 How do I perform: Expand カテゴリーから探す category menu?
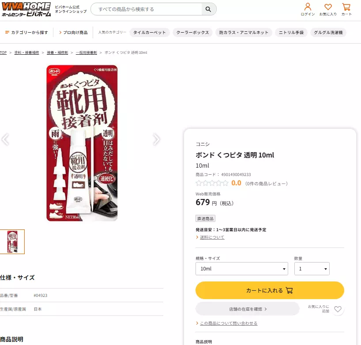tap(26, 33)
